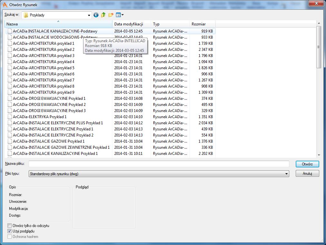
Task: Select ArCADia-ARCHITEKTURA przyklad 6
Action: coord(43,74)
